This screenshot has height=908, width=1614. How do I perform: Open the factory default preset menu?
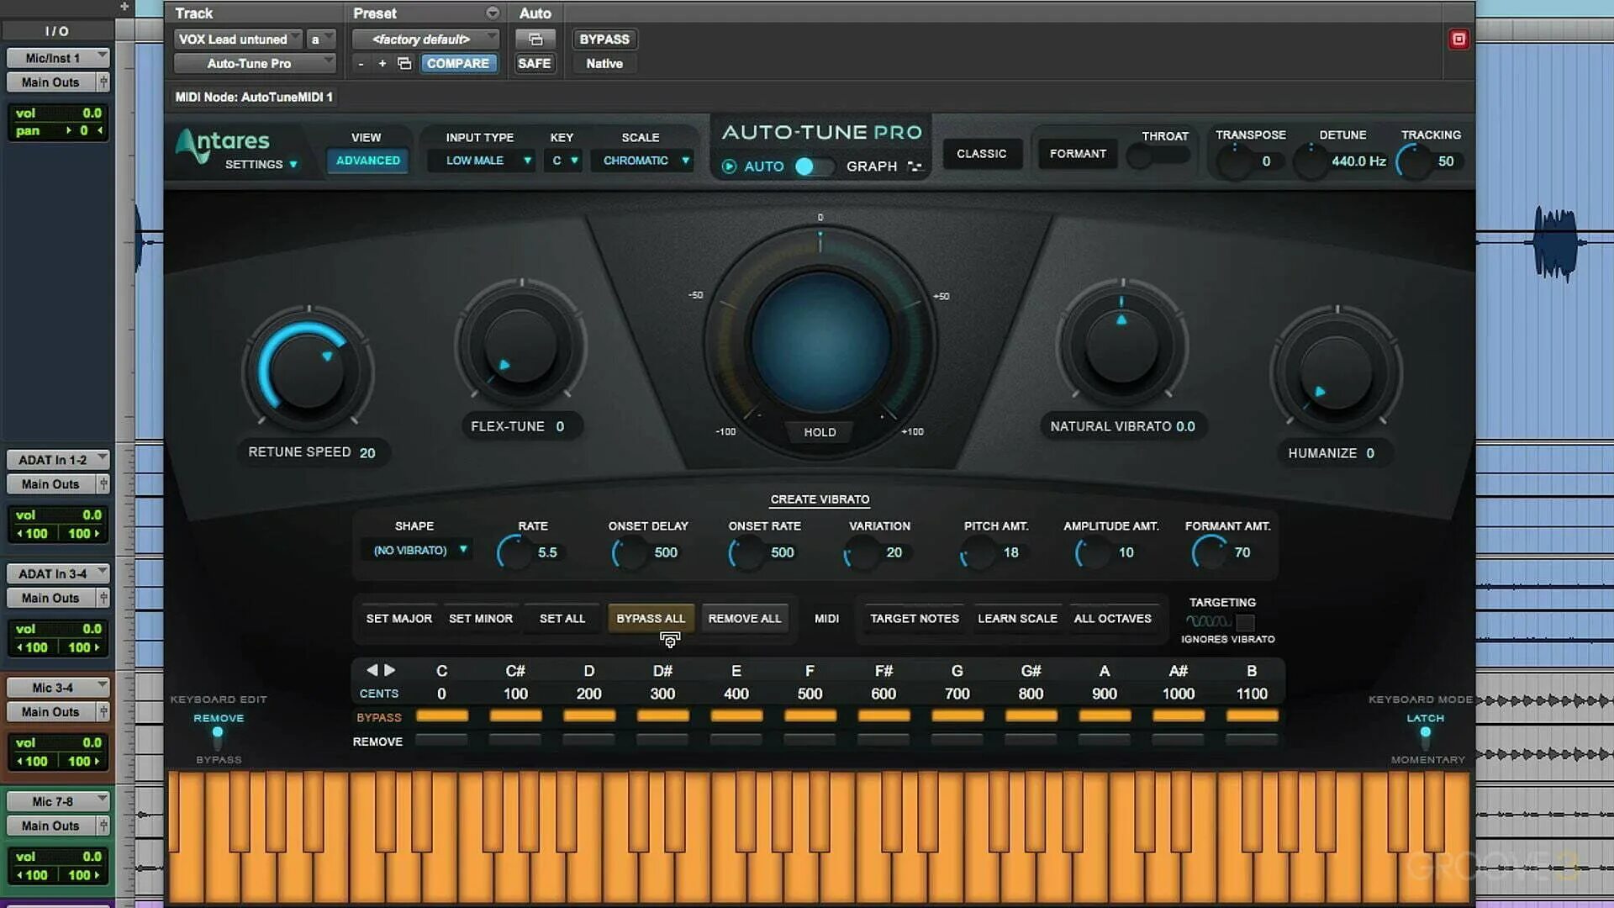[424, 39]
